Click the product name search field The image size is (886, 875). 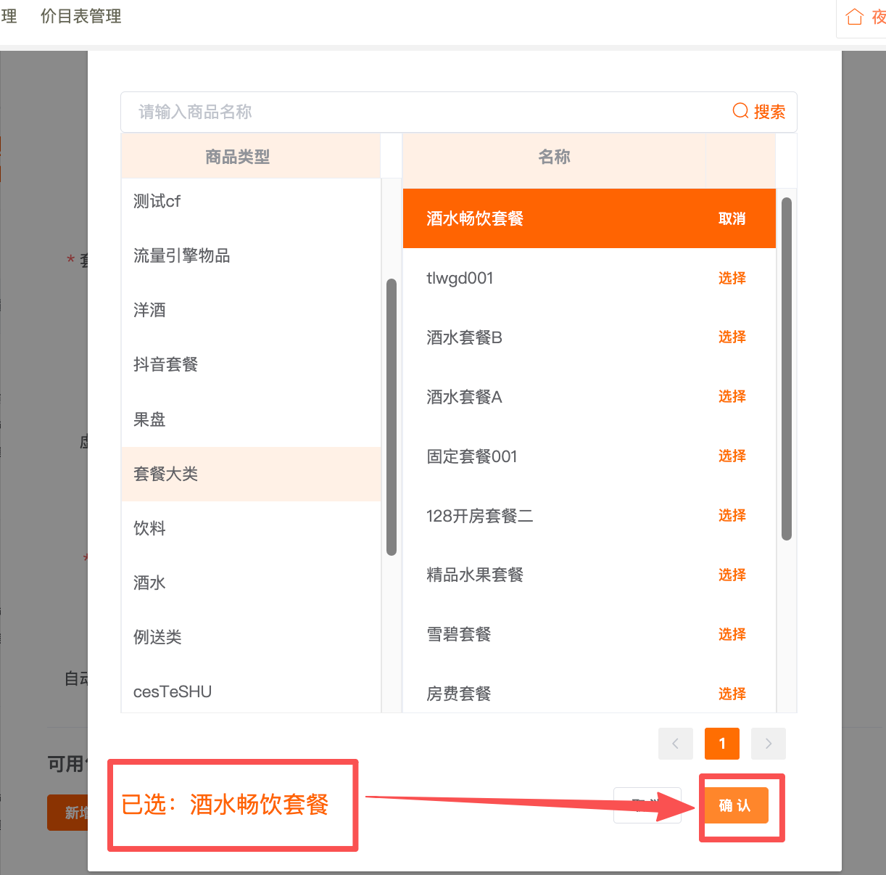pos(363,111)
